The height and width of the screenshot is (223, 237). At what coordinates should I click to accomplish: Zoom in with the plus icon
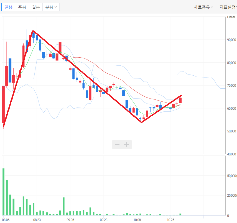click(126, 145)
